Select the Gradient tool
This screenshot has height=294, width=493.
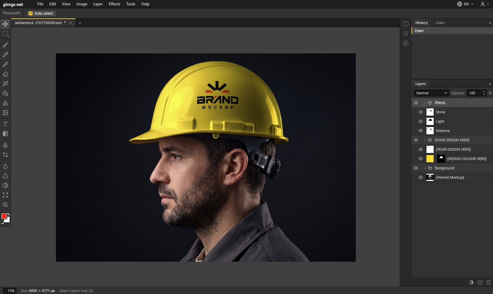click(5, 134)
